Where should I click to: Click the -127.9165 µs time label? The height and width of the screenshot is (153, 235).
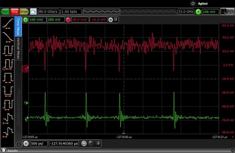(x=30, y=137)
